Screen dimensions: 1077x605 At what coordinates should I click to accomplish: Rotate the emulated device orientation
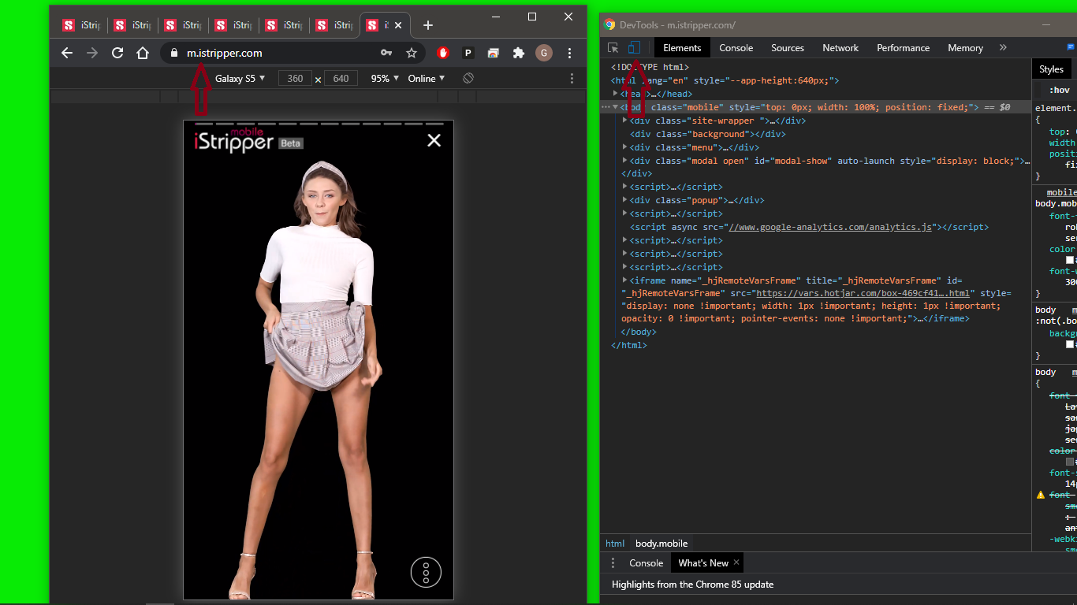point(468,79)
